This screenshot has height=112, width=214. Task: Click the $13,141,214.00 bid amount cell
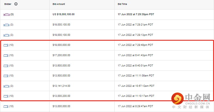tap(61, 86)
